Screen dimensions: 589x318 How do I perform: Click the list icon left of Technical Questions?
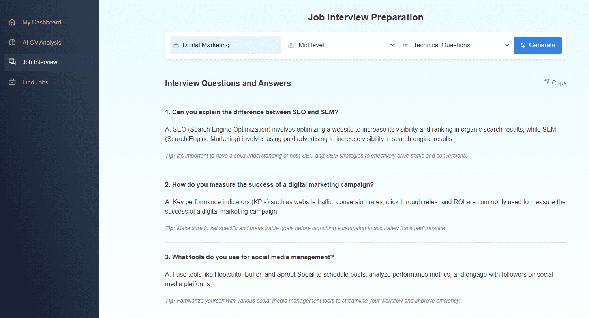(405, 46)
